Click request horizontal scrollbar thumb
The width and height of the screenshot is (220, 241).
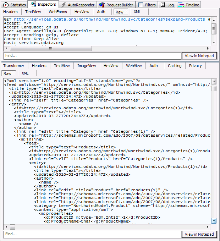pos(51,48)
